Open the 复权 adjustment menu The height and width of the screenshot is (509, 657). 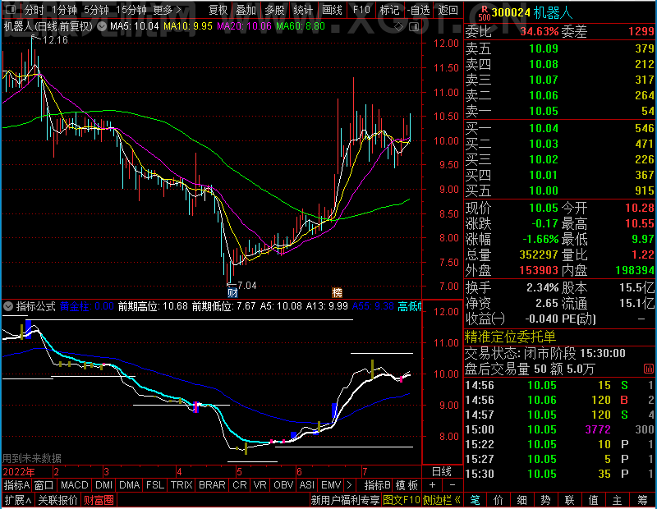(218, 10)
